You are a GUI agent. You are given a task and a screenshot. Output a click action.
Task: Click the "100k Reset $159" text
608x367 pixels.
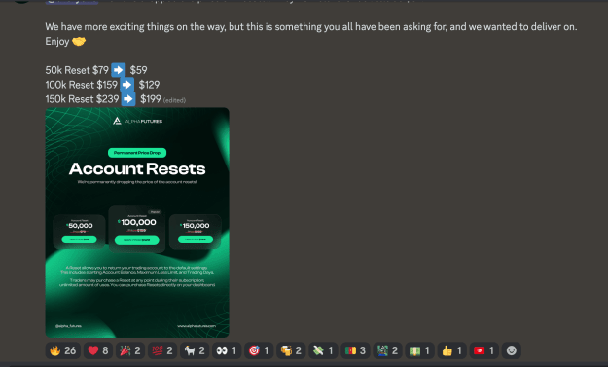pos(82,85)
